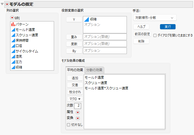Click the continuous icon beside スクリュー速度 column
Viewport: 194px width, 135px height.
pyautogui.click(x=13, y=35)
